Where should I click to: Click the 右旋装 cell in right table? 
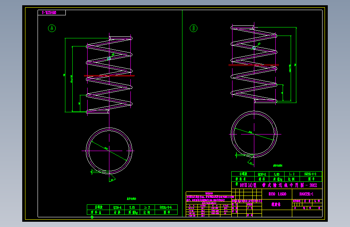243,174
